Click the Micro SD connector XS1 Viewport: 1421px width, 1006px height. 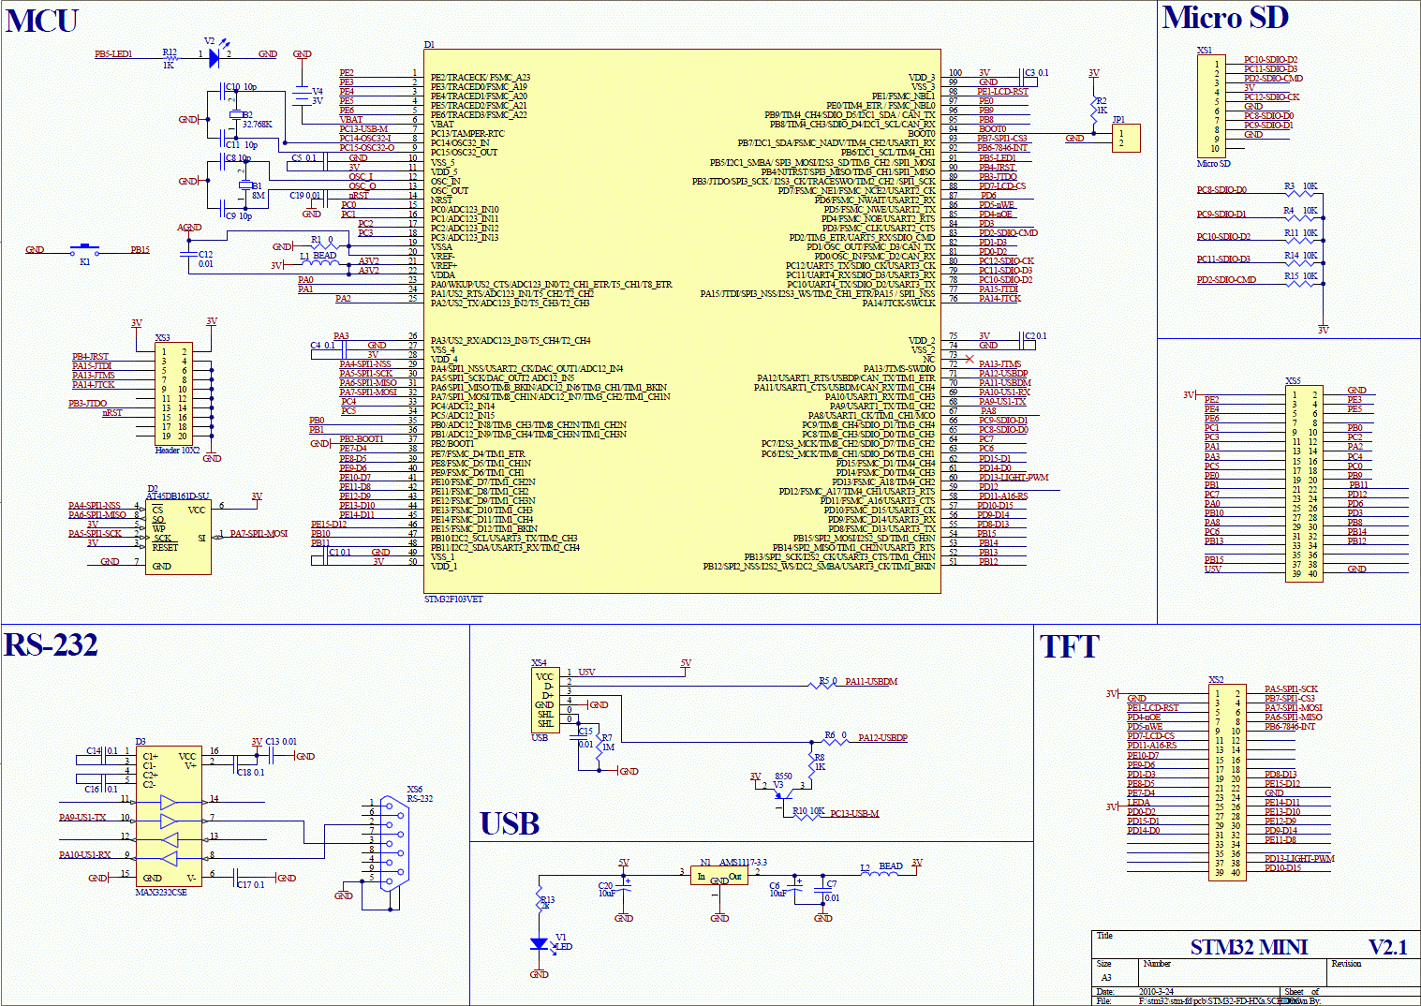tap(1211, 106)
